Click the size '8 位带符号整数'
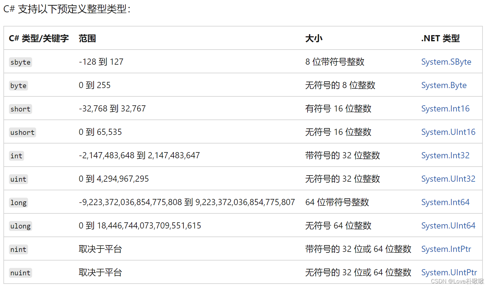Image resolution: width=489 pixels, height=287 pixels. (x=335, y=62)
